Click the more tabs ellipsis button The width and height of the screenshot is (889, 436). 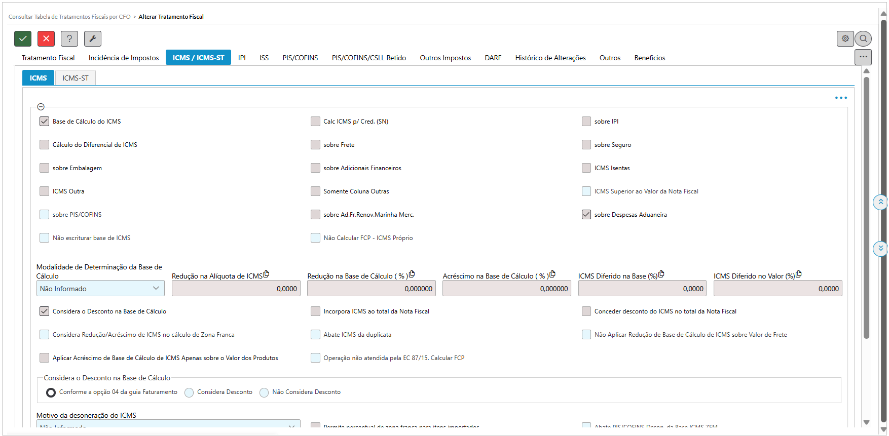pos(863,57)
